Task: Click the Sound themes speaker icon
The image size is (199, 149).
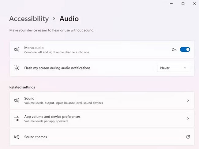Action: pos(17,137)
